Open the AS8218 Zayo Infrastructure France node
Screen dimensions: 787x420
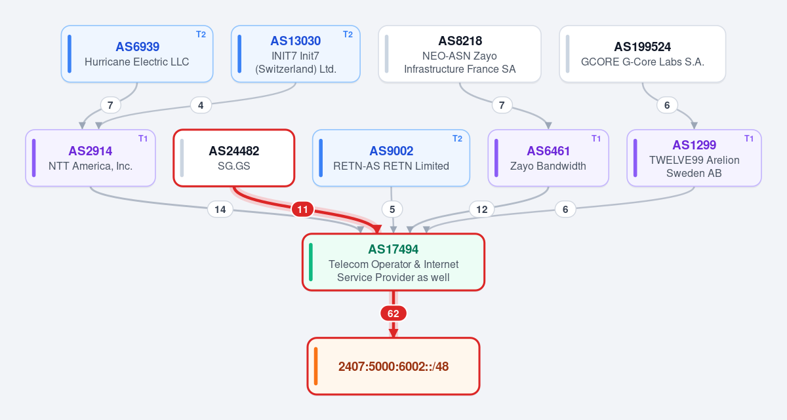point(460,54)
